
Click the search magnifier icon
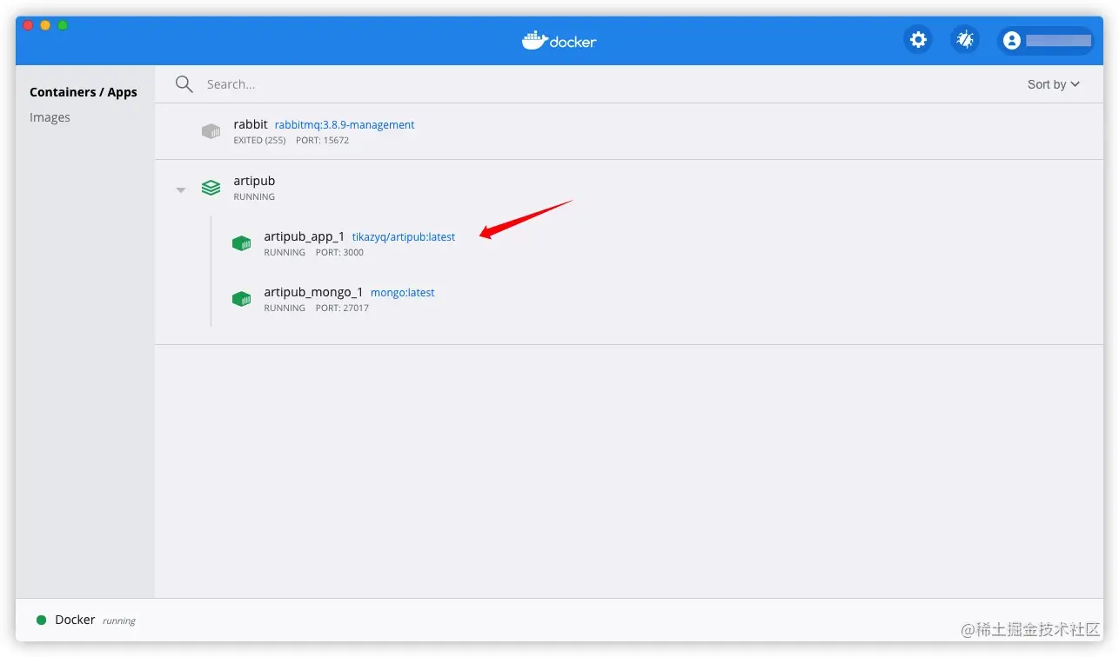184,84
